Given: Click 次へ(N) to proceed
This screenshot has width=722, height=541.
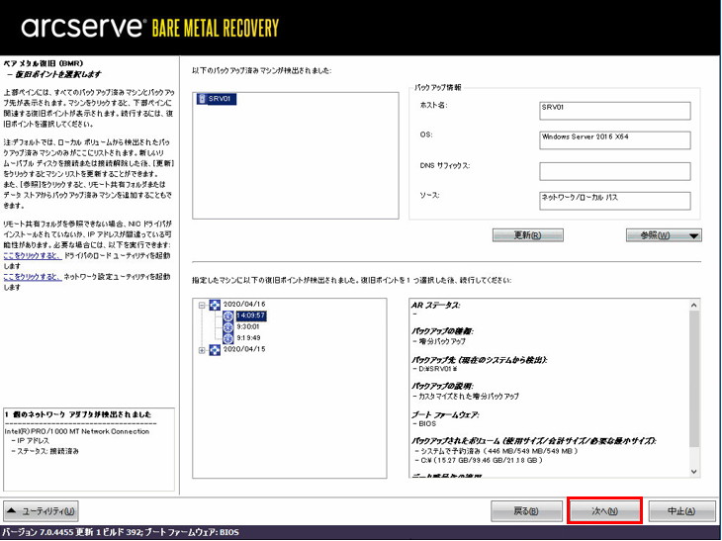Looking at the screenshot, I should tap(604, 510).
